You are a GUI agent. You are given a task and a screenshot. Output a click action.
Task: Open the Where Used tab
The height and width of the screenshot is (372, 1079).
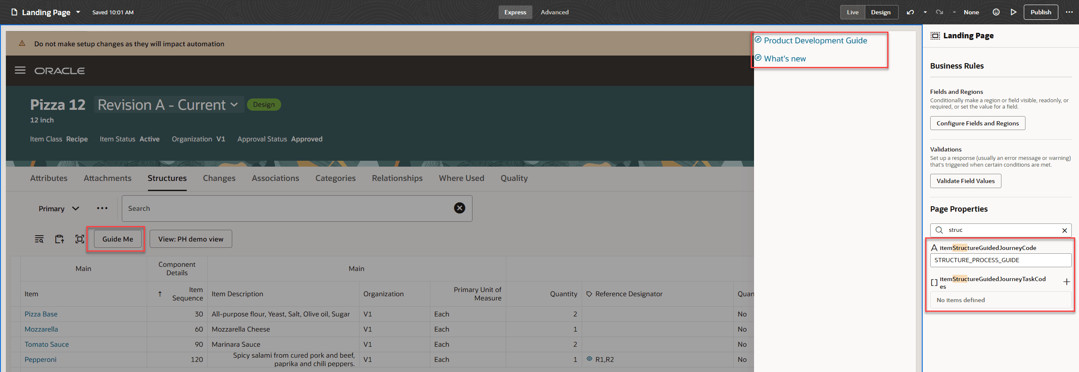[x=462, y=178]
